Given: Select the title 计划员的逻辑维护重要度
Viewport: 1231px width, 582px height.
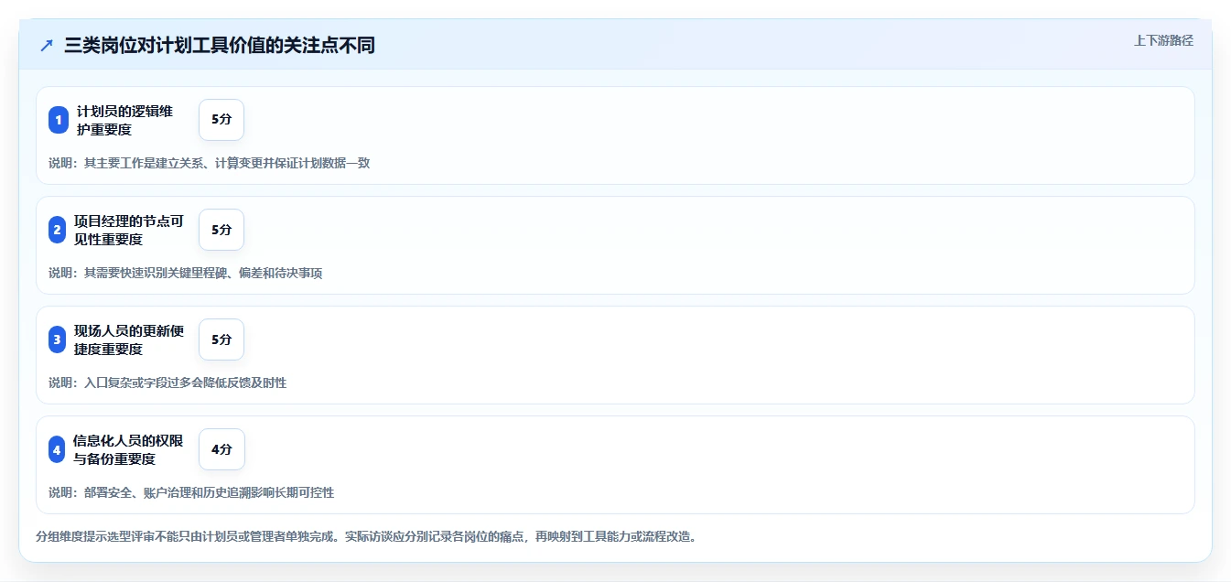Looking at the screenshot, I should click(124, 120).
